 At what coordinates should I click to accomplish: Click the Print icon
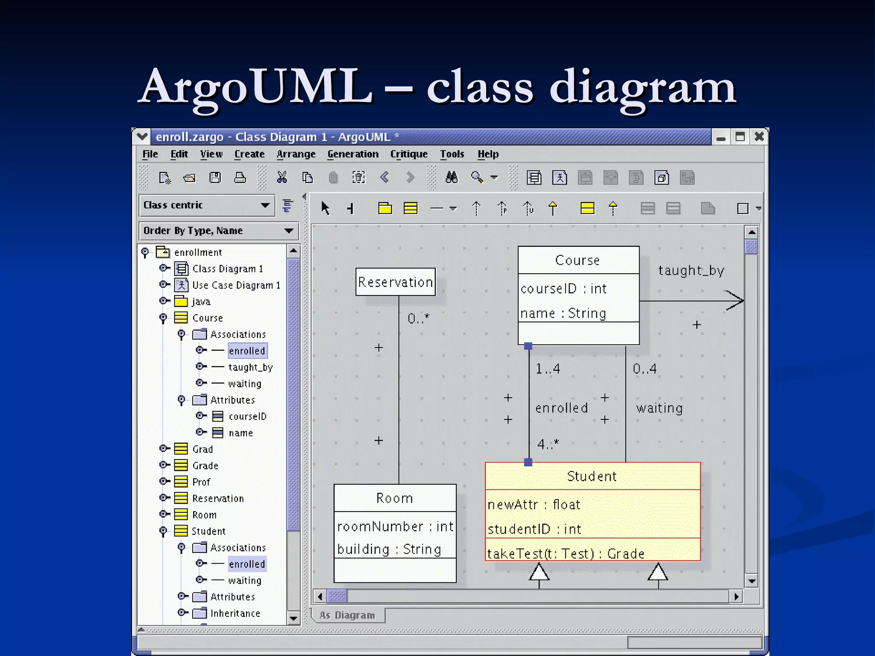click(240, 177)
